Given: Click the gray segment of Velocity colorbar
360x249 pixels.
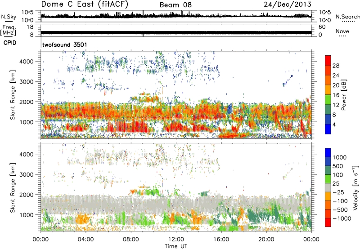Looking at the screenshot, I should pos(328,187).
